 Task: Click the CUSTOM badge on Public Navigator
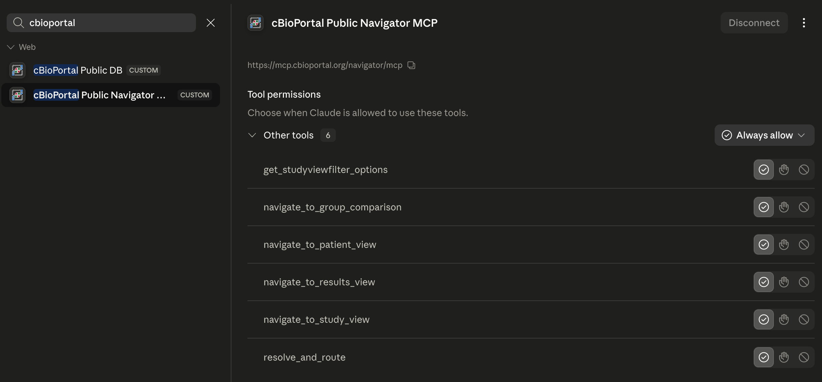[x=195, y=95]
